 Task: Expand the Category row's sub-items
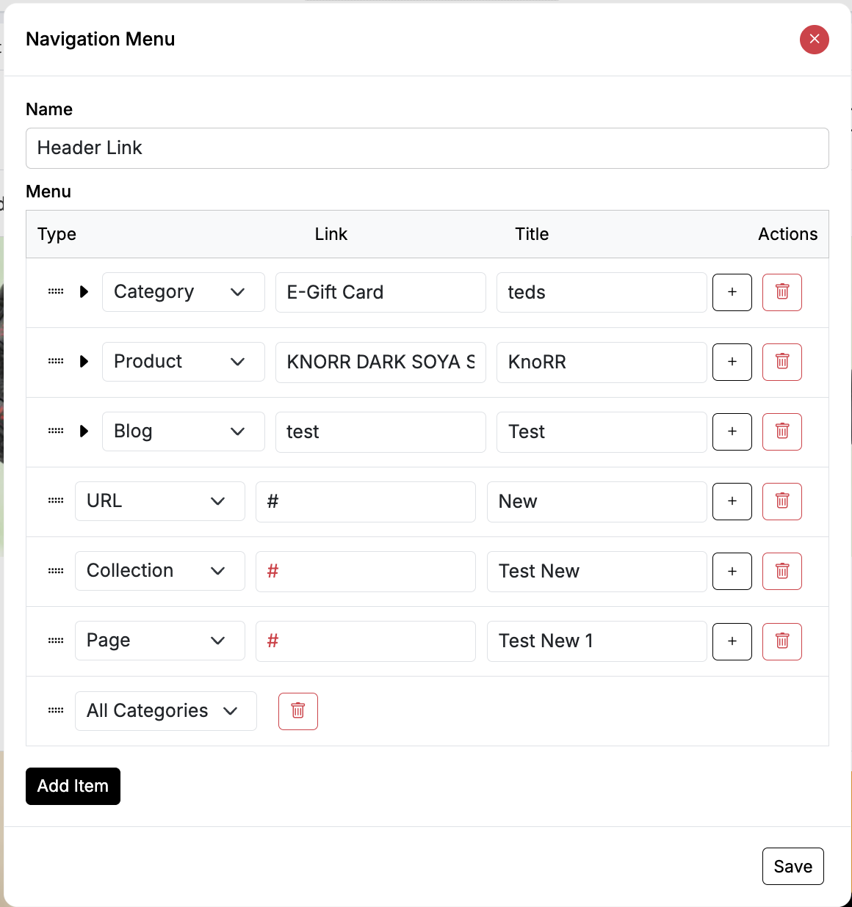coord(84,292)
